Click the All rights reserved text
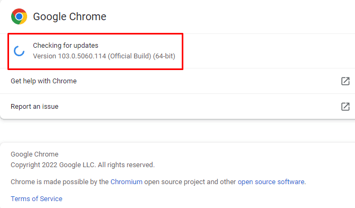This screenshot has width=355, height=208. [126, 165]
